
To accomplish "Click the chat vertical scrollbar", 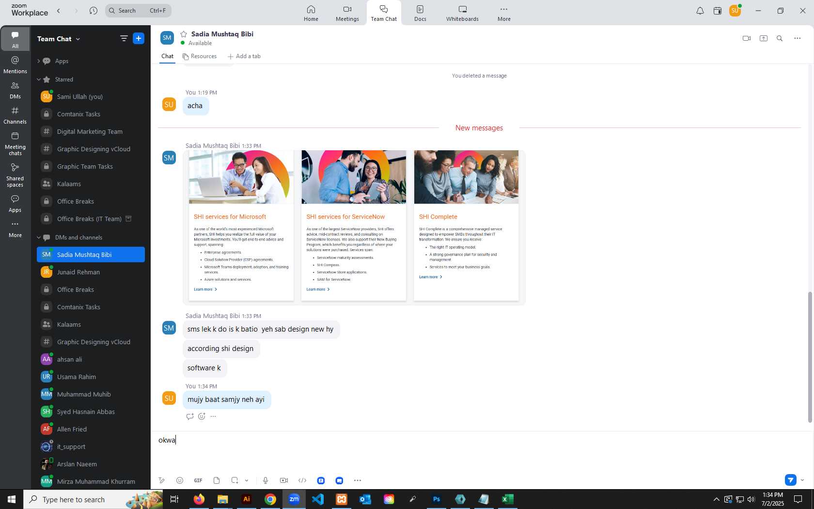I will point(810,357).
